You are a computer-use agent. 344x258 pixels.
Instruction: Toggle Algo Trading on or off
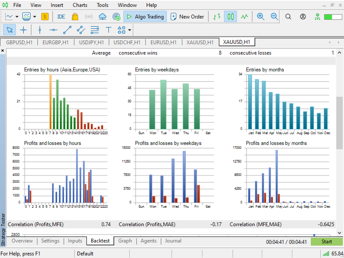coord(145,17)
